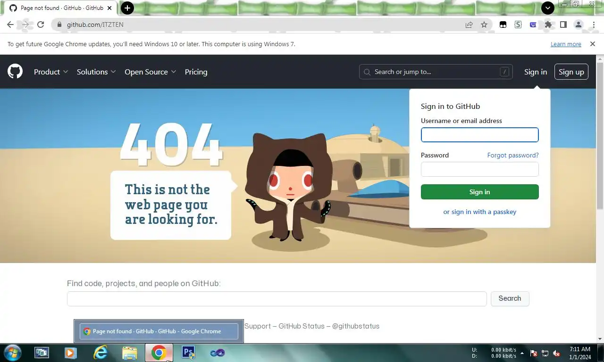Screen dimensions: 604x362
Task: Focus the Find code search field
Action: point(277,298)
